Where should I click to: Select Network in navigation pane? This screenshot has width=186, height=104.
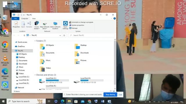tap(19, 88)
